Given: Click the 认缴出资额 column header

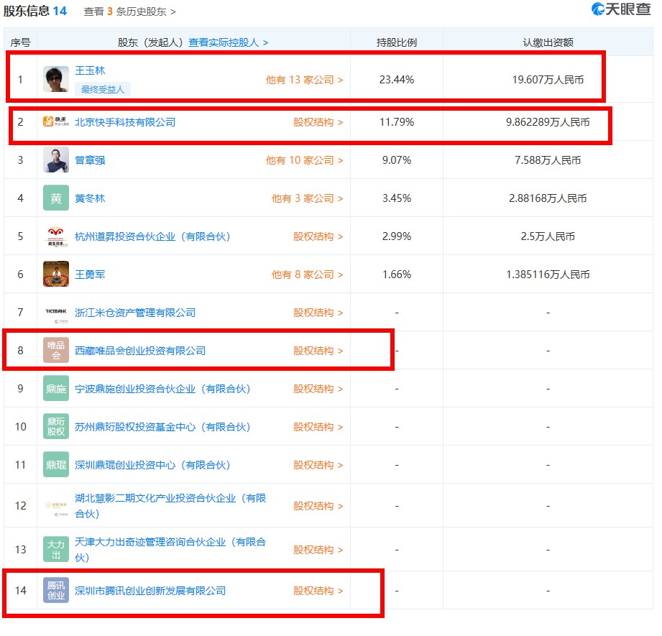Looking at the screenshot, I should click(548, 42).
